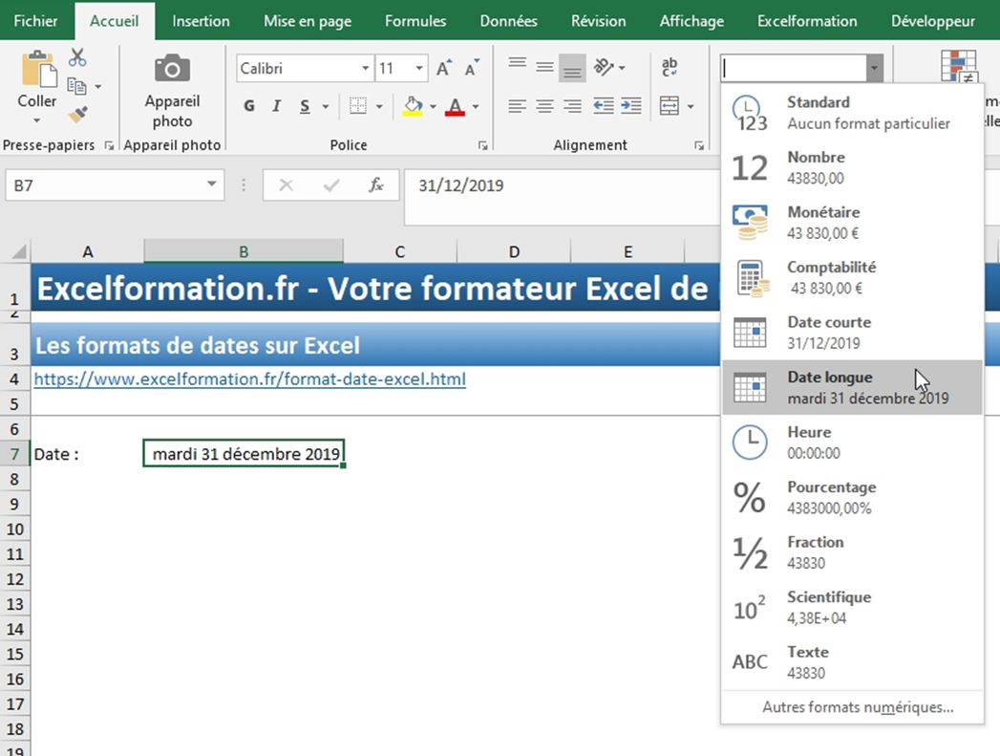Image resolution: width=1000 pixels, height=756 pixels.
Task: Switch to the Mise en page tab
Action: [x=308, y=21]
